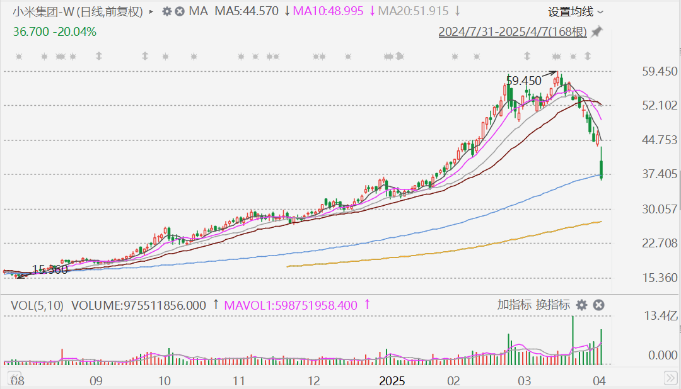Pin the date range with pushpin icon
Image resolution: width=681 pixels, height=389 pixels.
pos(597,32)
